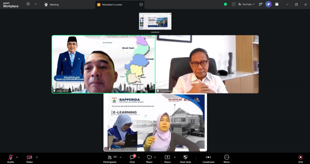Image resolution: width=310 pixels, height=164 pixels.
Task: Click the pin icon beside Muhadam name
Action: click(x=158, y=91)
